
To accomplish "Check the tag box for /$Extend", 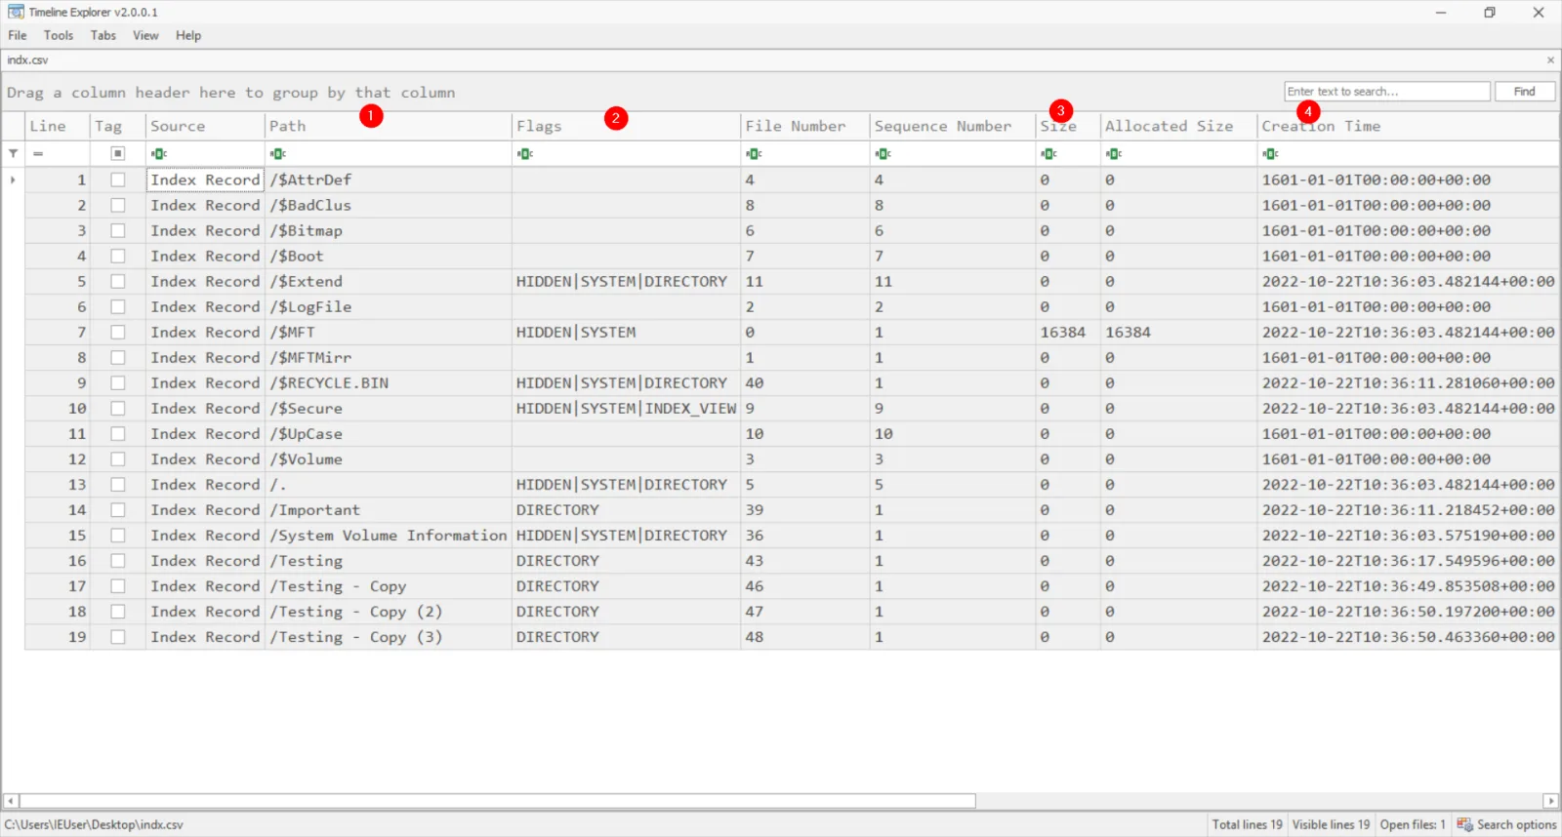I will [118, 281].
